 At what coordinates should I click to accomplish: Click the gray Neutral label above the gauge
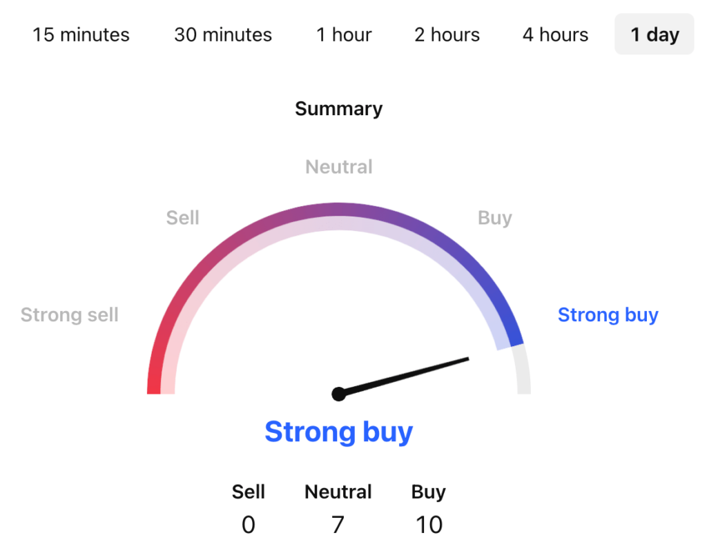338,167
